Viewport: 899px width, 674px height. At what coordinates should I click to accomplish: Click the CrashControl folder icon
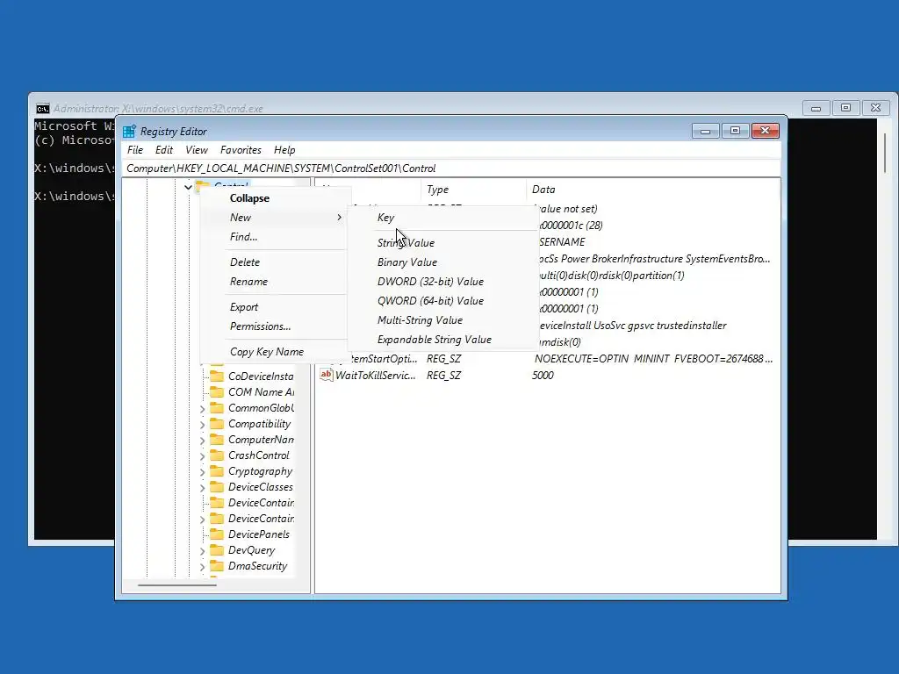pos(217,455)
